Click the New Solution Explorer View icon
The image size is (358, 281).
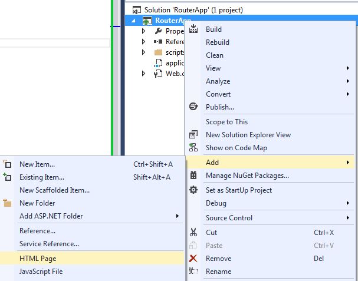(x=193, y=134)
